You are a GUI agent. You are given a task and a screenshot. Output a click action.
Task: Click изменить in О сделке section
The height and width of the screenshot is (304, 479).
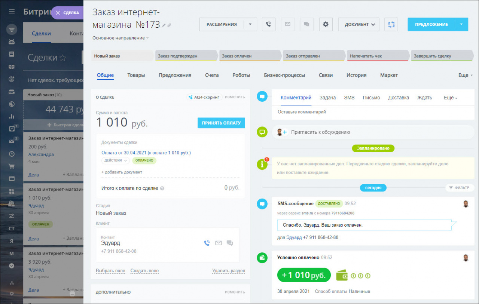pyautogui.click(x=235, y=97)
